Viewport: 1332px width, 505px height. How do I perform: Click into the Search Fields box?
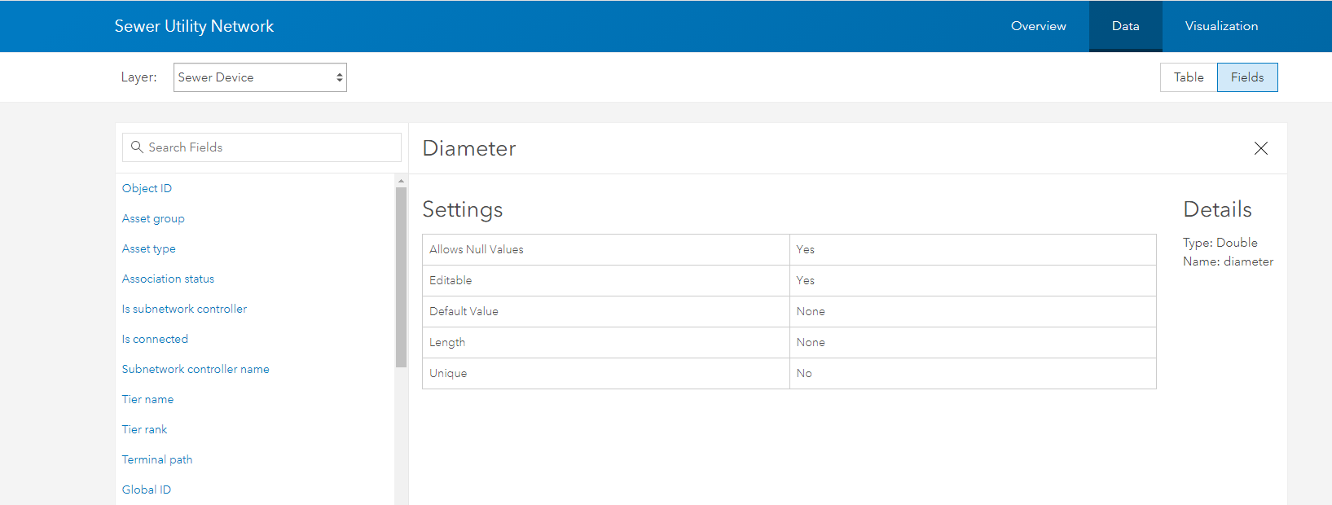[269, 147]
